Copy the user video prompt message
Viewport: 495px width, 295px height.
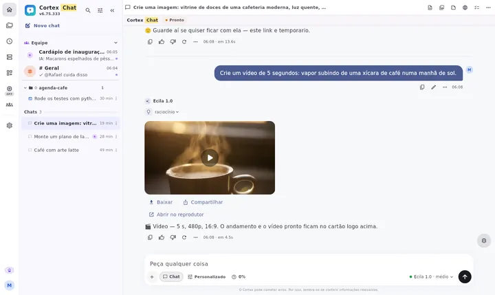[x=422, y=87]
